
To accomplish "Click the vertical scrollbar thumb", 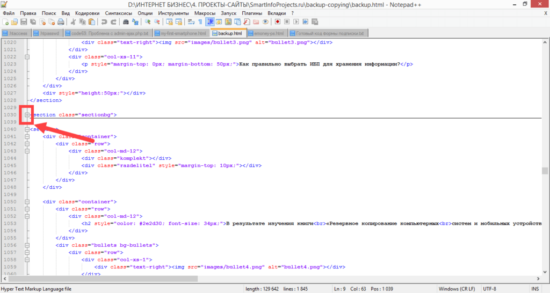I will [x=545, y=171].
